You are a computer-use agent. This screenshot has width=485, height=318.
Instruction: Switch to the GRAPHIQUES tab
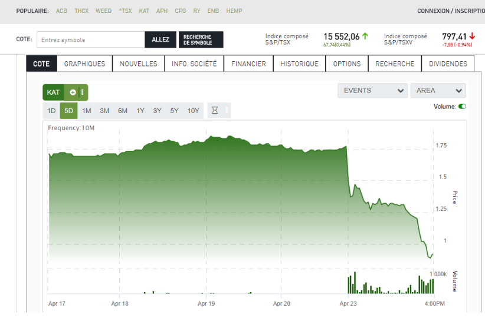click(x=84, y=64)
